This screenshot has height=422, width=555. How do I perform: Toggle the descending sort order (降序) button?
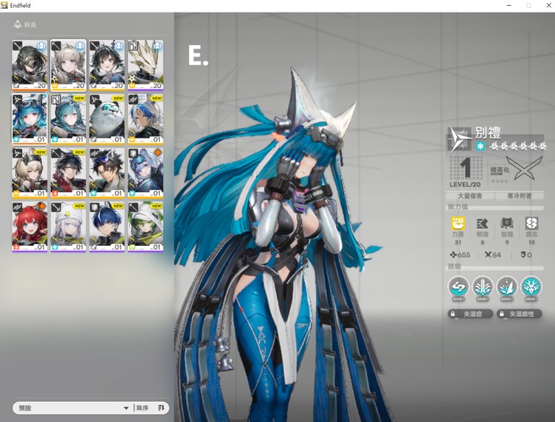[x=152, y=408]
